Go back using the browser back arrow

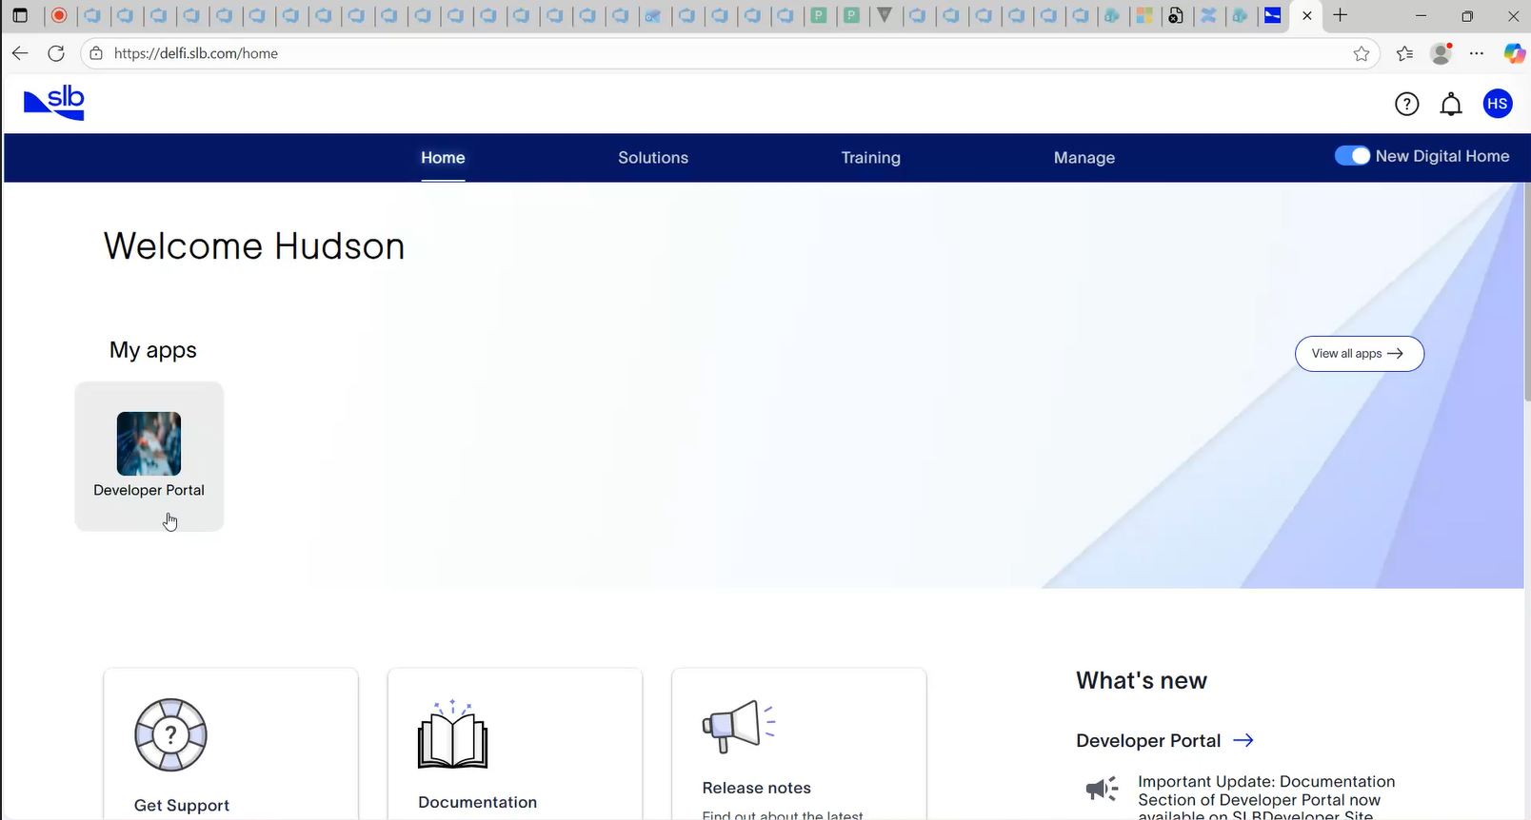(20, 53)
